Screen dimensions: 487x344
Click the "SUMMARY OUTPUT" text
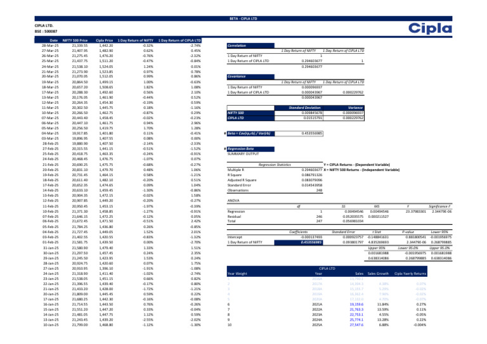tap(243, 154)
